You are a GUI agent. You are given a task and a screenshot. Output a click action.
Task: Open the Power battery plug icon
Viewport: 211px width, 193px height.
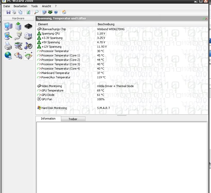point(18,55)
